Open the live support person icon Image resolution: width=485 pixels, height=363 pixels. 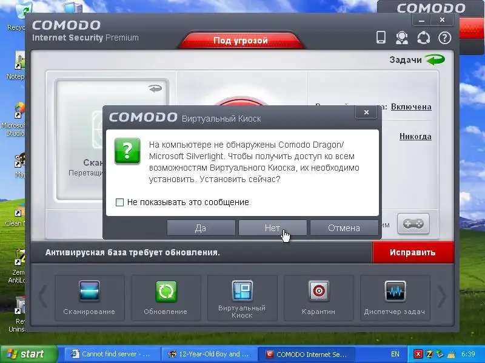pos(402,38)
